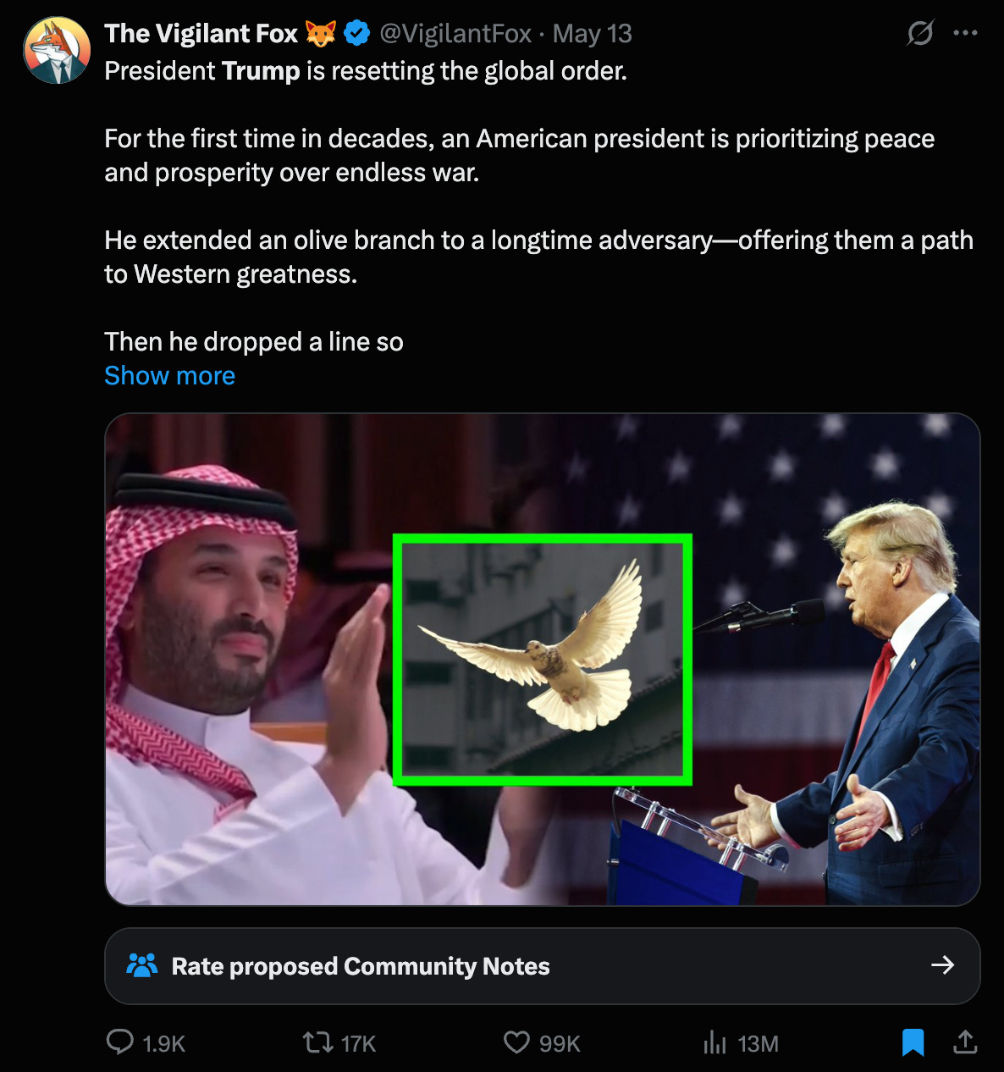Screen dimensions: 1004x1072
Task: Expand tweet text with Show more
Action: click(169, 375)
